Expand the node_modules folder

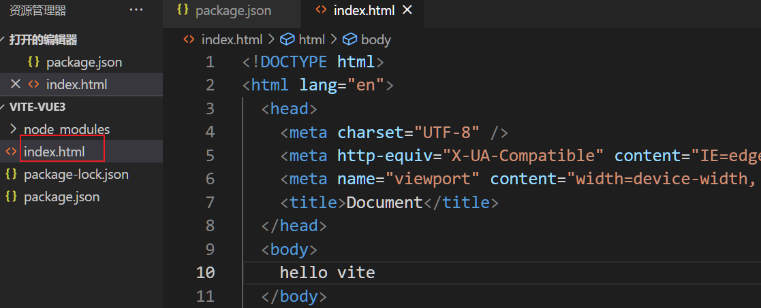pyautogui.click(x=66, y=129)
